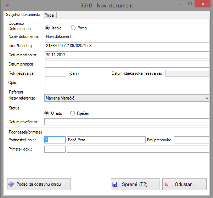Select the Prima radio option
Screen dimensions: 213x198
pos(73,28)
